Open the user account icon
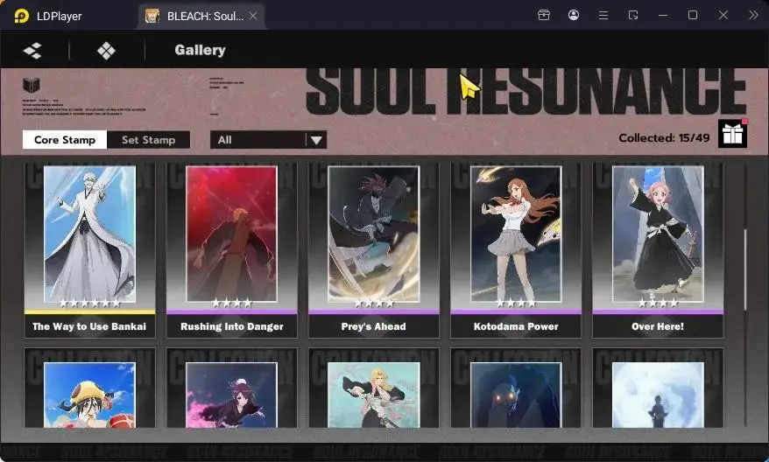 click(x=574, y=15)
